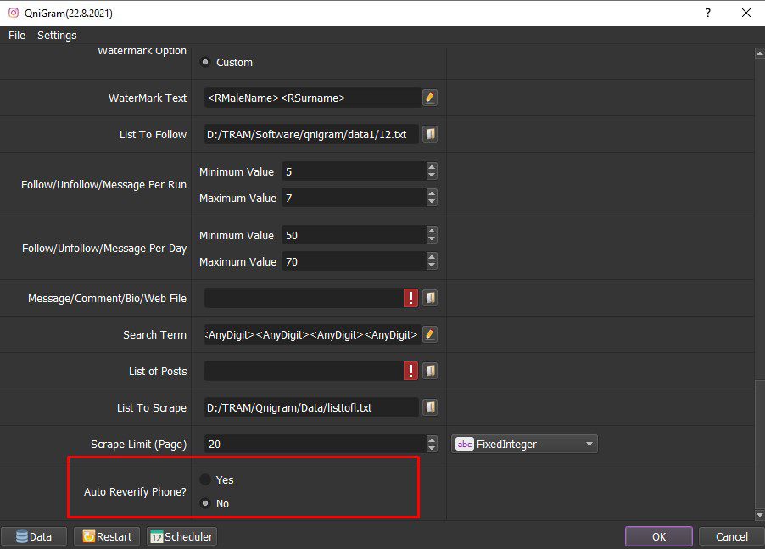The image size is (765, 549).
Task: Click red warning icon in Message/Comment/Bio/Web File field
Action: point(410,298)
